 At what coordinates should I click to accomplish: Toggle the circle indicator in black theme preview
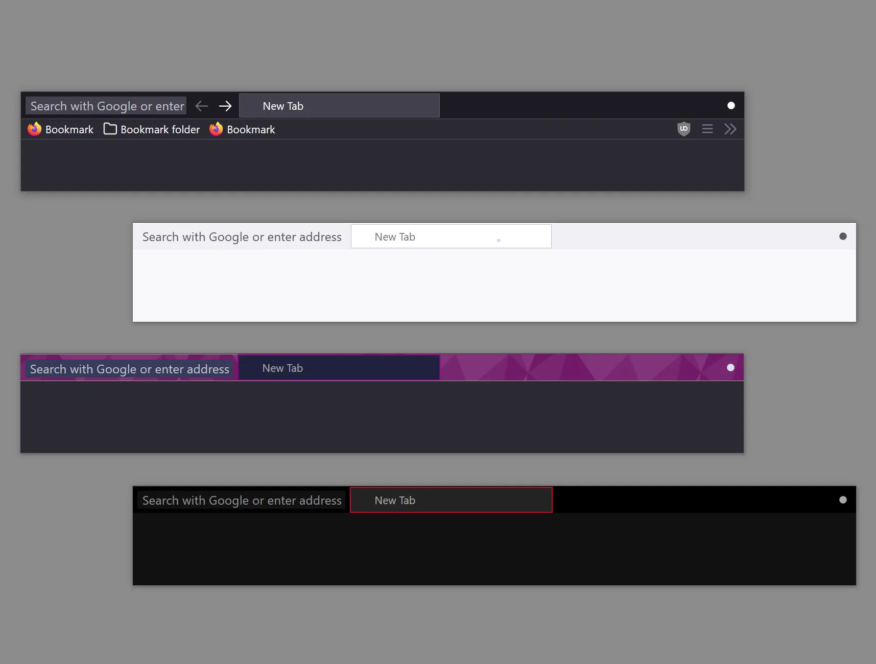pyautogui.click(x=842, y=500)
